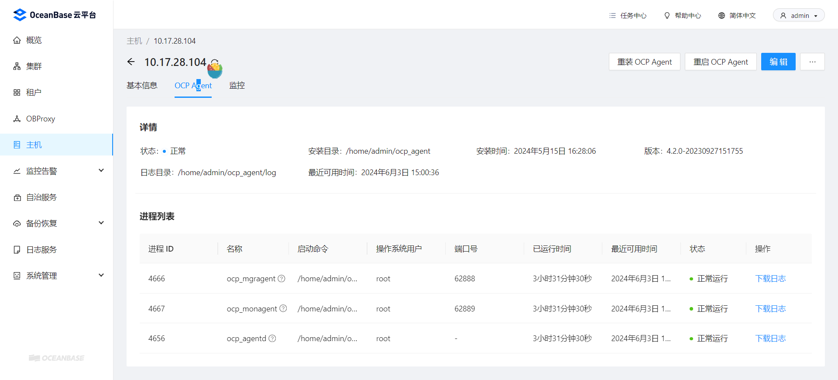The height and width of the screenshot is (380, 838).
Task: Open the admin account dropdown arrow
Action: tap(816, 16)
